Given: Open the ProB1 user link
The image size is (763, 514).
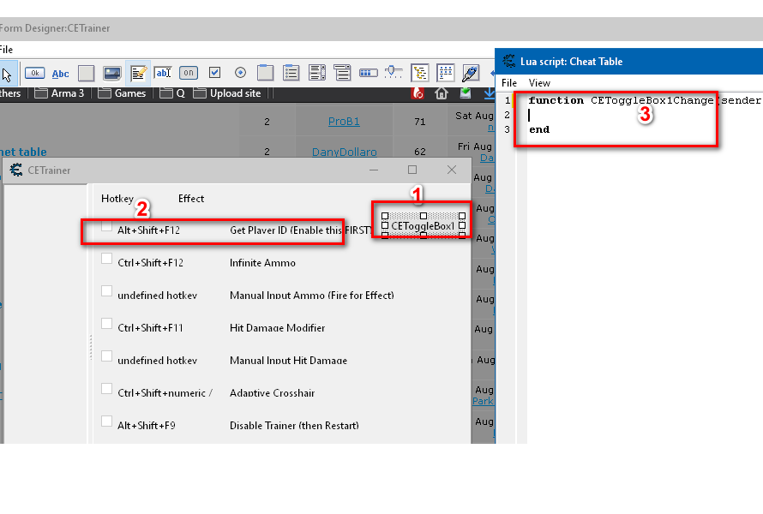Looking at the screenshot, I should [x=345, y=122].
